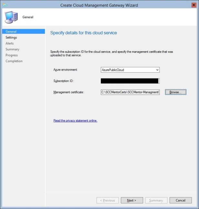
Task: Cancel the wizard
Action: coord(181,200)
